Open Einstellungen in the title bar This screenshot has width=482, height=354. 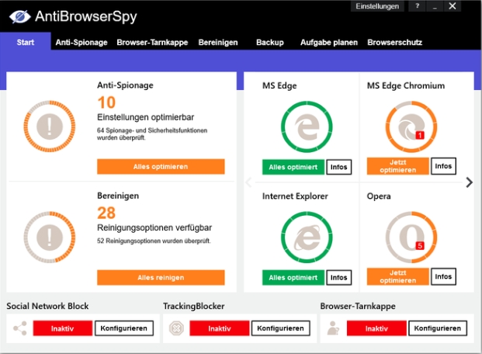click(377, 6)
